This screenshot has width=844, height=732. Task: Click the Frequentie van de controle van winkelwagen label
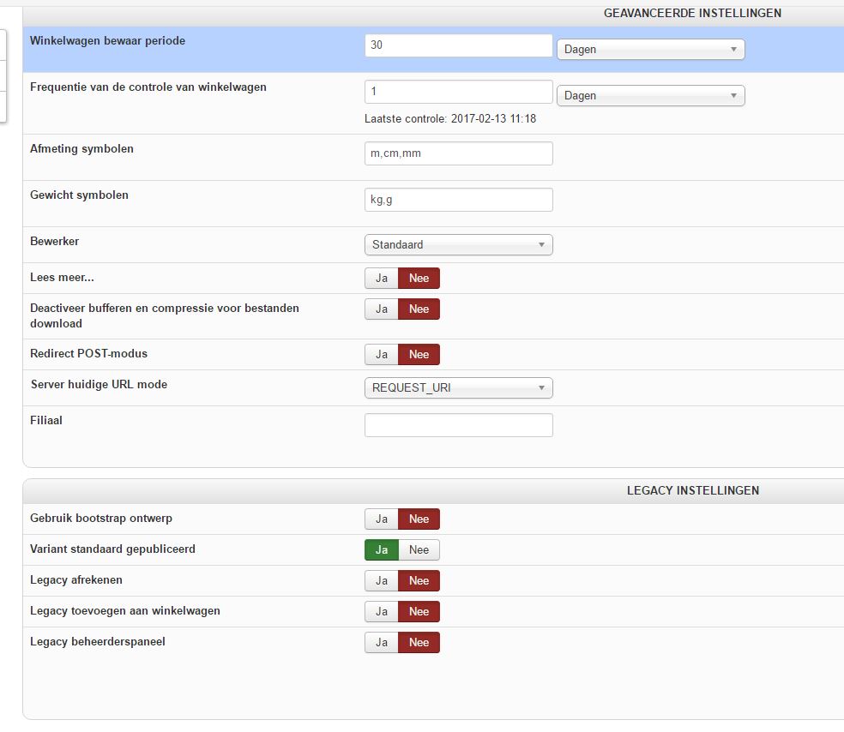[x=148, y=87]
